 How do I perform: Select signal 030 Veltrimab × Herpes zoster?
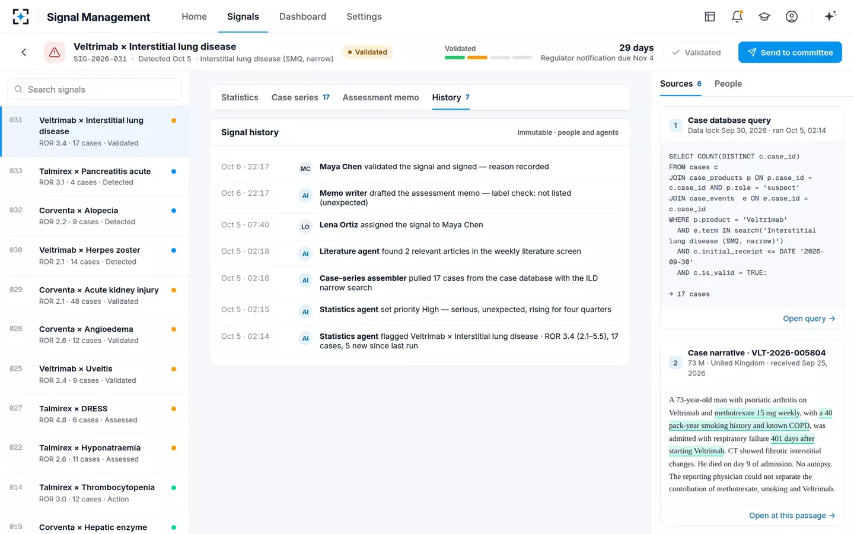pos(95,256)
